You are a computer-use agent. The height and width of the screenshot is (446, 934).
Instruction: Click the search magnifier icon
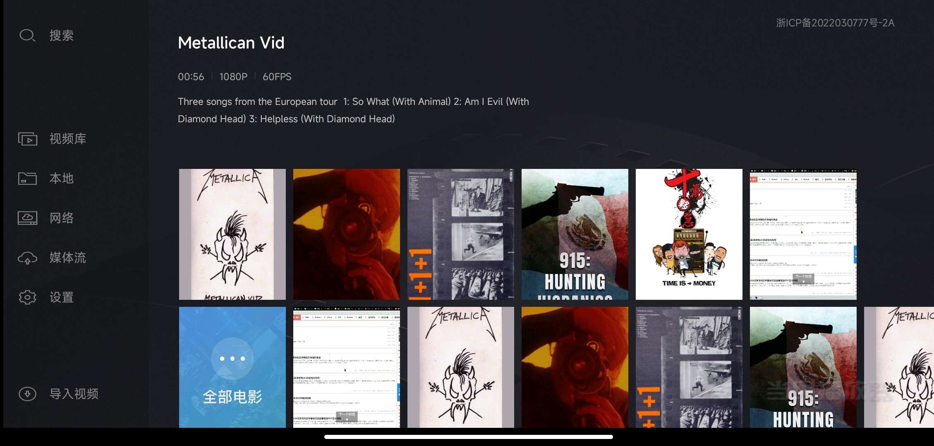click(x=27, y=36)
